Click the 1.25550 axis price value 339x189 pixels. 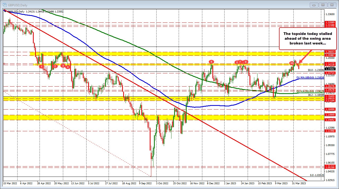tap(330, 58)
